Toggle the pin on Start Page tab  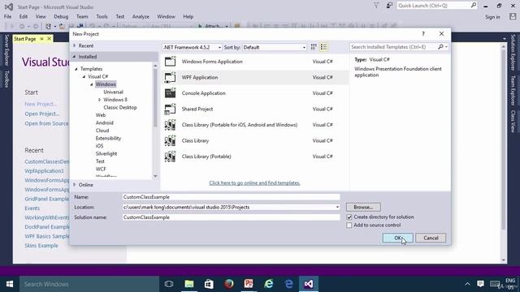click(x=41, y=39)
